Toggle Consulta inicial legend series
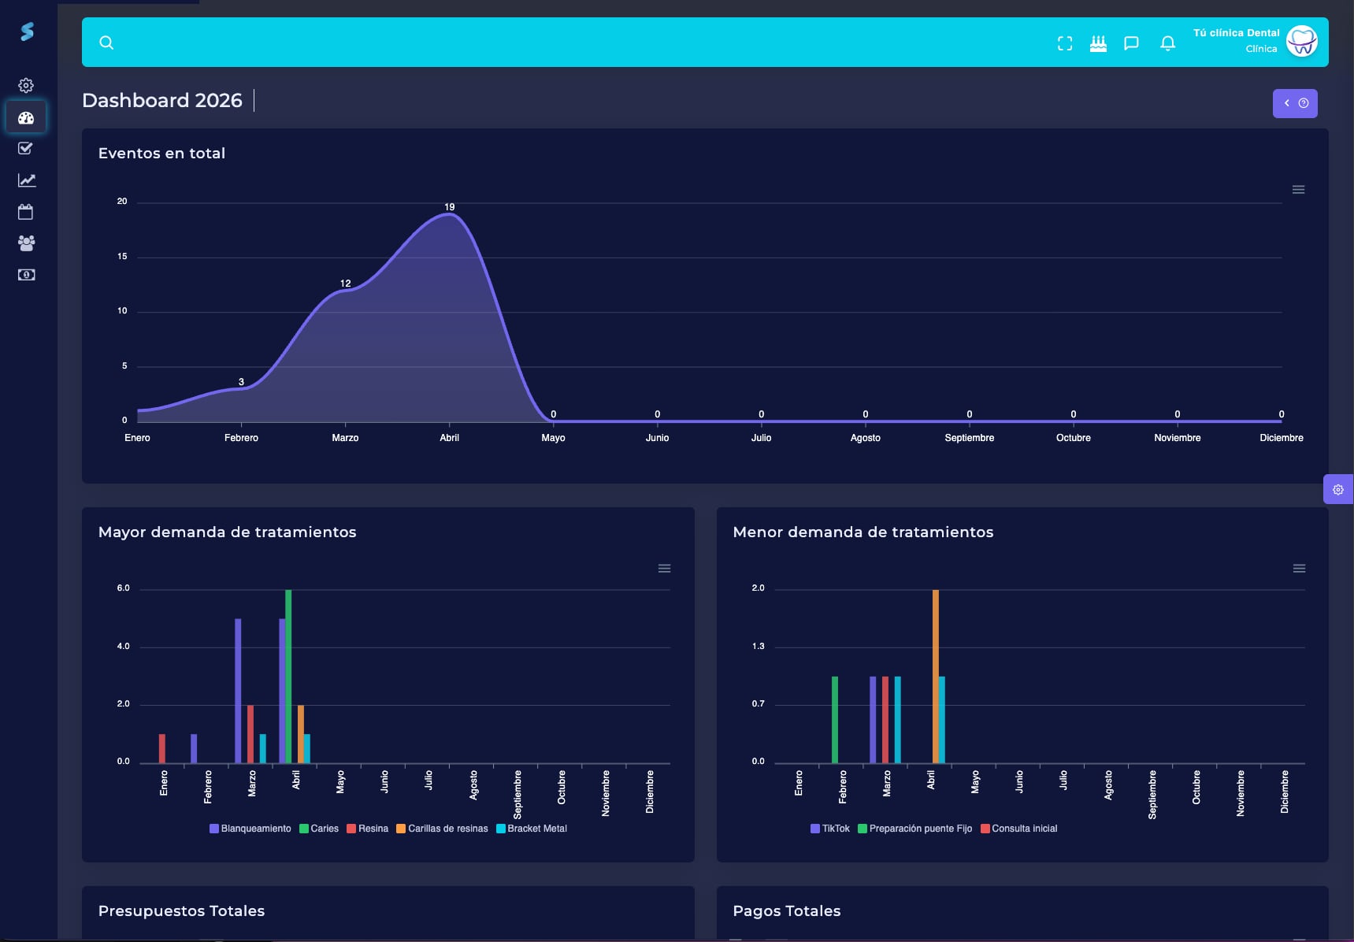This screenshot has width=1354, height=942. coord(1019,829)
